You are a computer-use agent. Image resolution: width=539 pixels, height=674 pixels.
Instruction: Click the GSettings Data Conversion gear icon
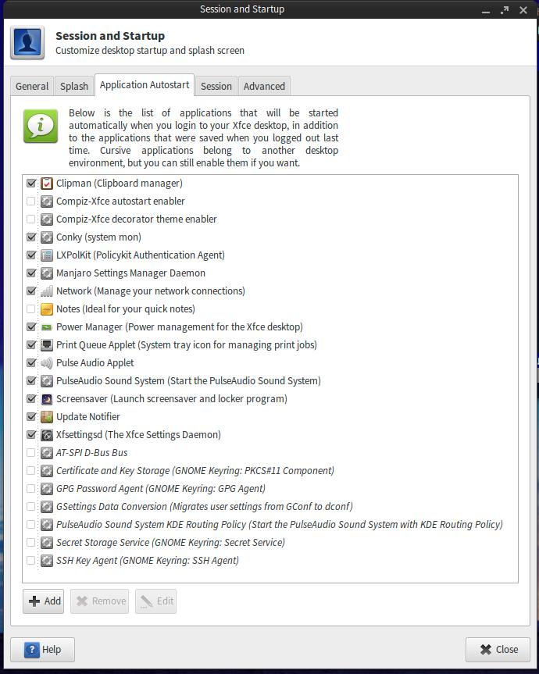tap(46, 507)
